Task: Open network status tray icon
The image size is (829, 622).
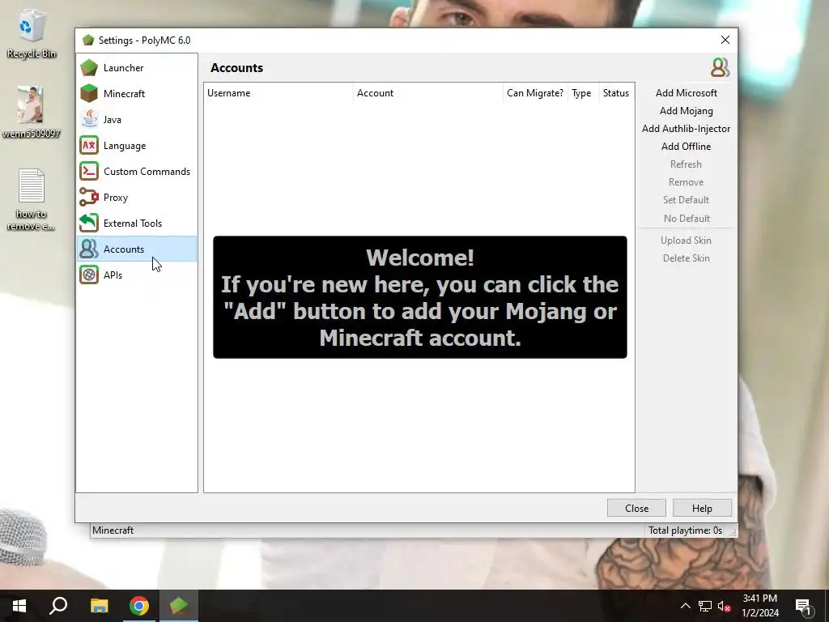Action: pos(705,606)
